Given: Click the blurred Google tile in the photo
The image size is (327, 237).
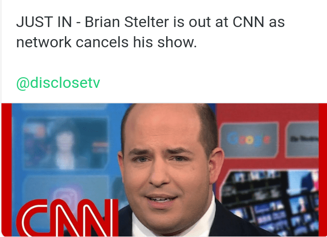Looking at the screenshot, I should (x=249, y=139).
